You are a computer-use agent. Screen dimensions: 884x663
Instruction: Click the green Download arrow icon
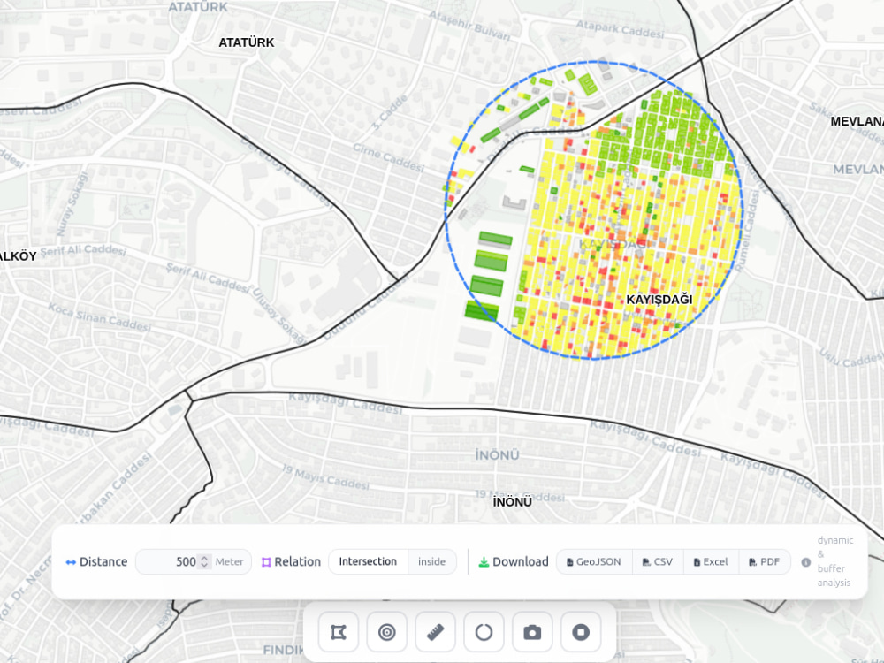click(483, 561)
